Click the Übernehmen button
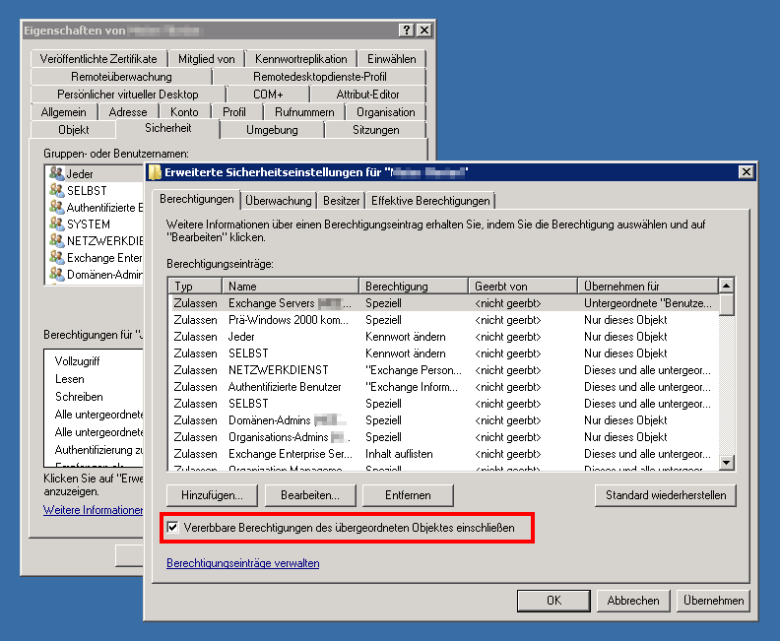The width and height of the screenshot is (780, 641). tap(713, 601)
